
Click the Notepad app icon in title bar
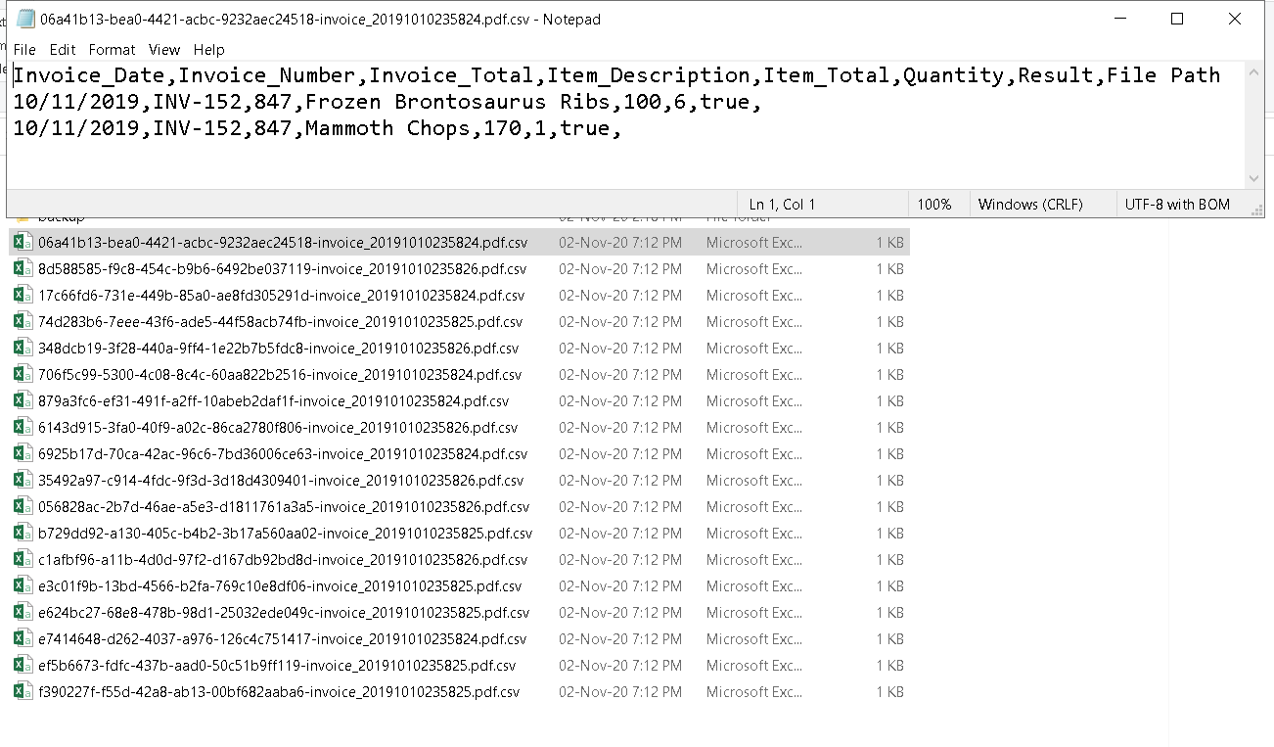(x=25, y=19)
